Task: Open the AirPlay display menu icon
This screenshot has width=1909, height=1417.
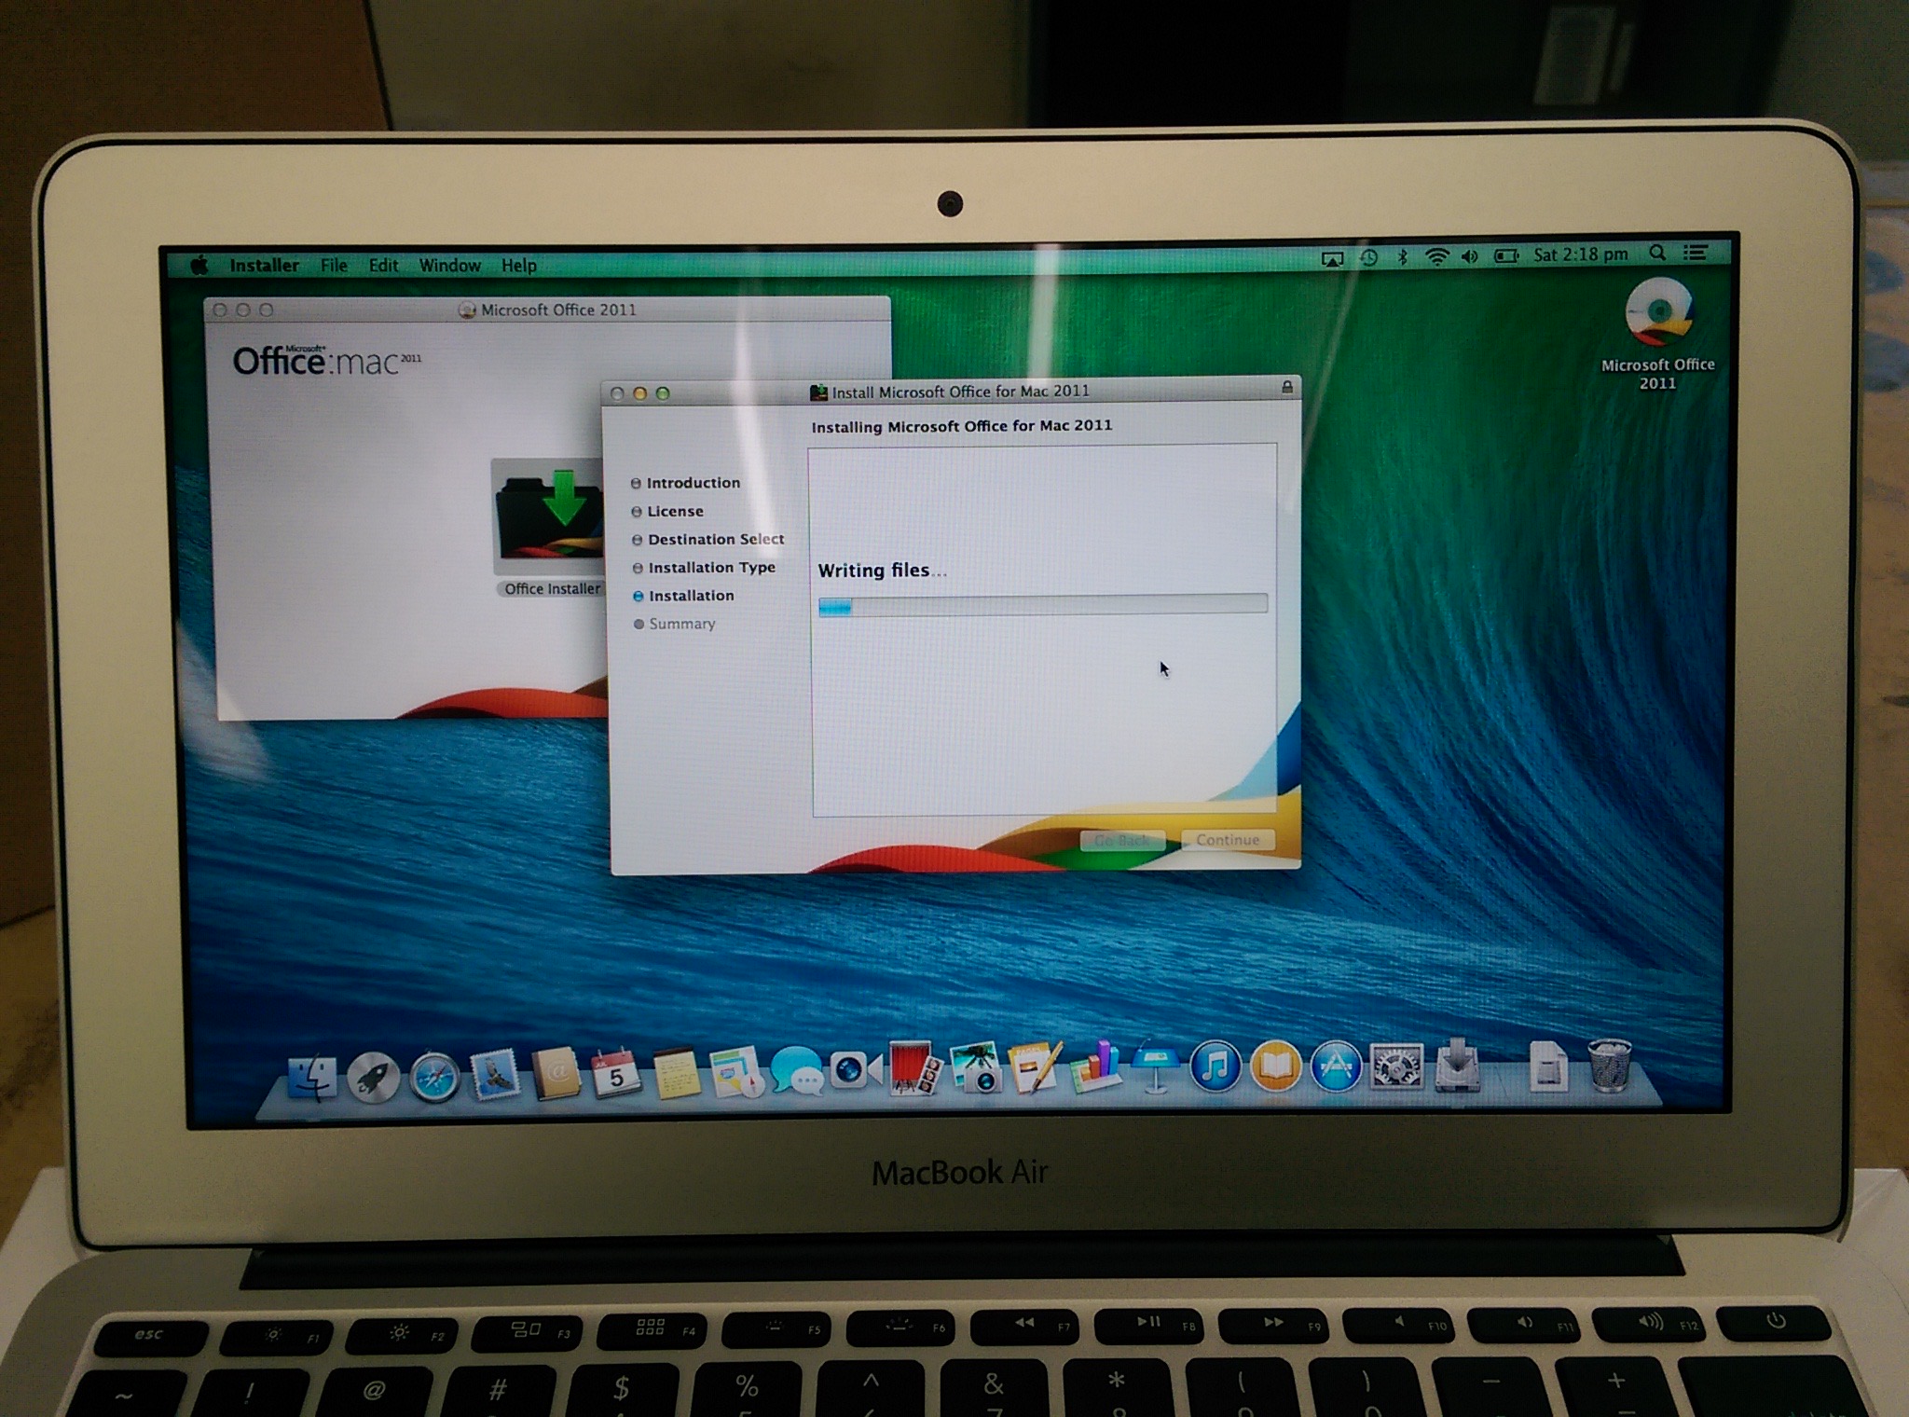Action: pos(1333,258)
